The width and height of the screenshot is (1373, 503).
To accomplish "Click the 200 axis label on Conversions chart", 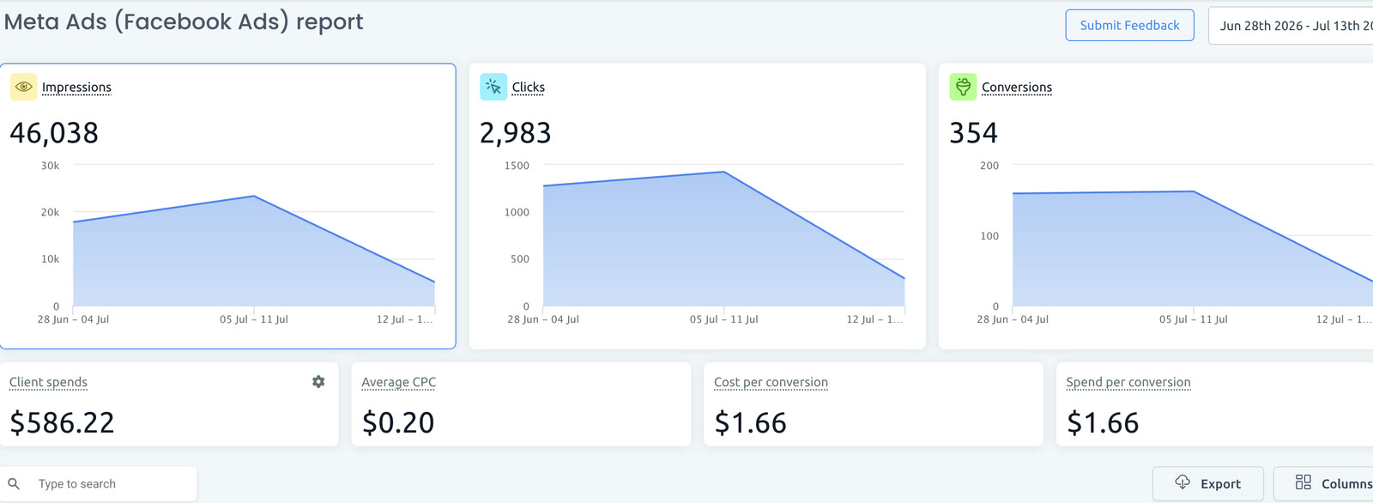I will pyautogui.click(x=989, y=166).
